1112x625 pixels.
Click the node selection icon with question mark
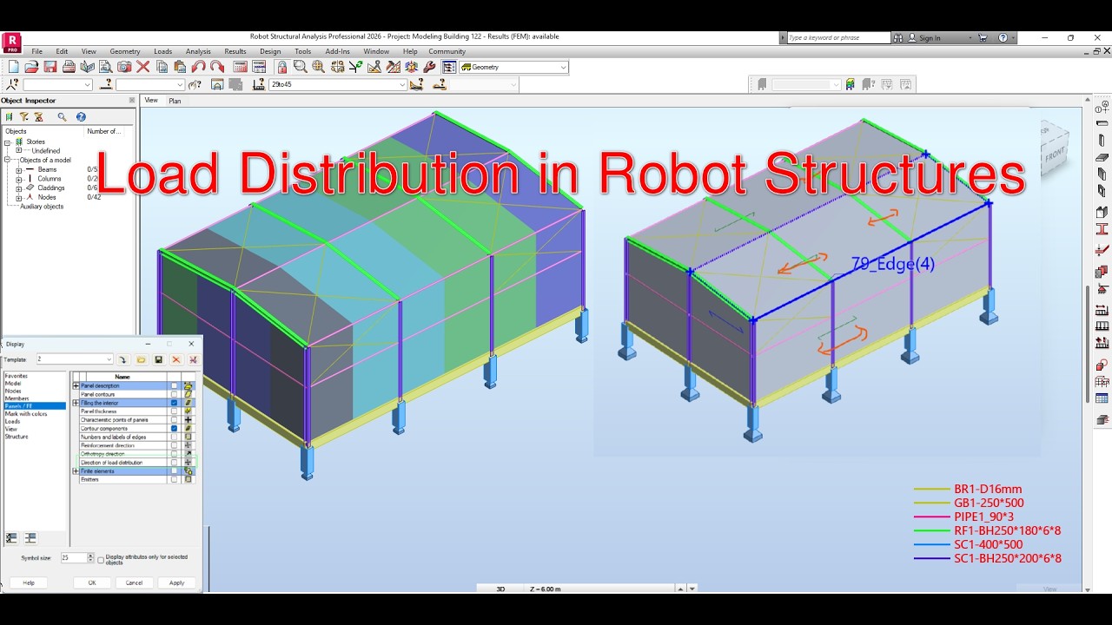point(12,84)
